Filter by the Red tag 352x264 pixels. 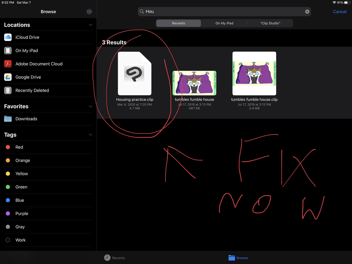point(19,147)
